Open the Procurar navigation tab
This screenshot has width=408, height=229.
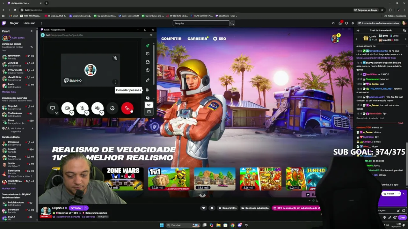(29, 23)
